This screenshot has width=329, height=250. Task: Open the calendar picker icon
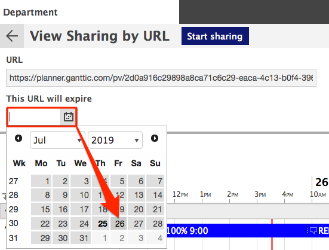pyautogui.click(x=69, y=117)
